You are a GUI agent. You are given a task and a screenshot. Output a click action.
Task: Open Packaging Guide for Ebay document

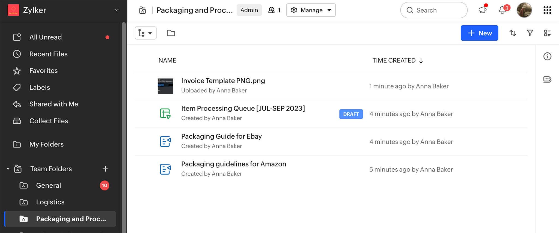[221, 136]
